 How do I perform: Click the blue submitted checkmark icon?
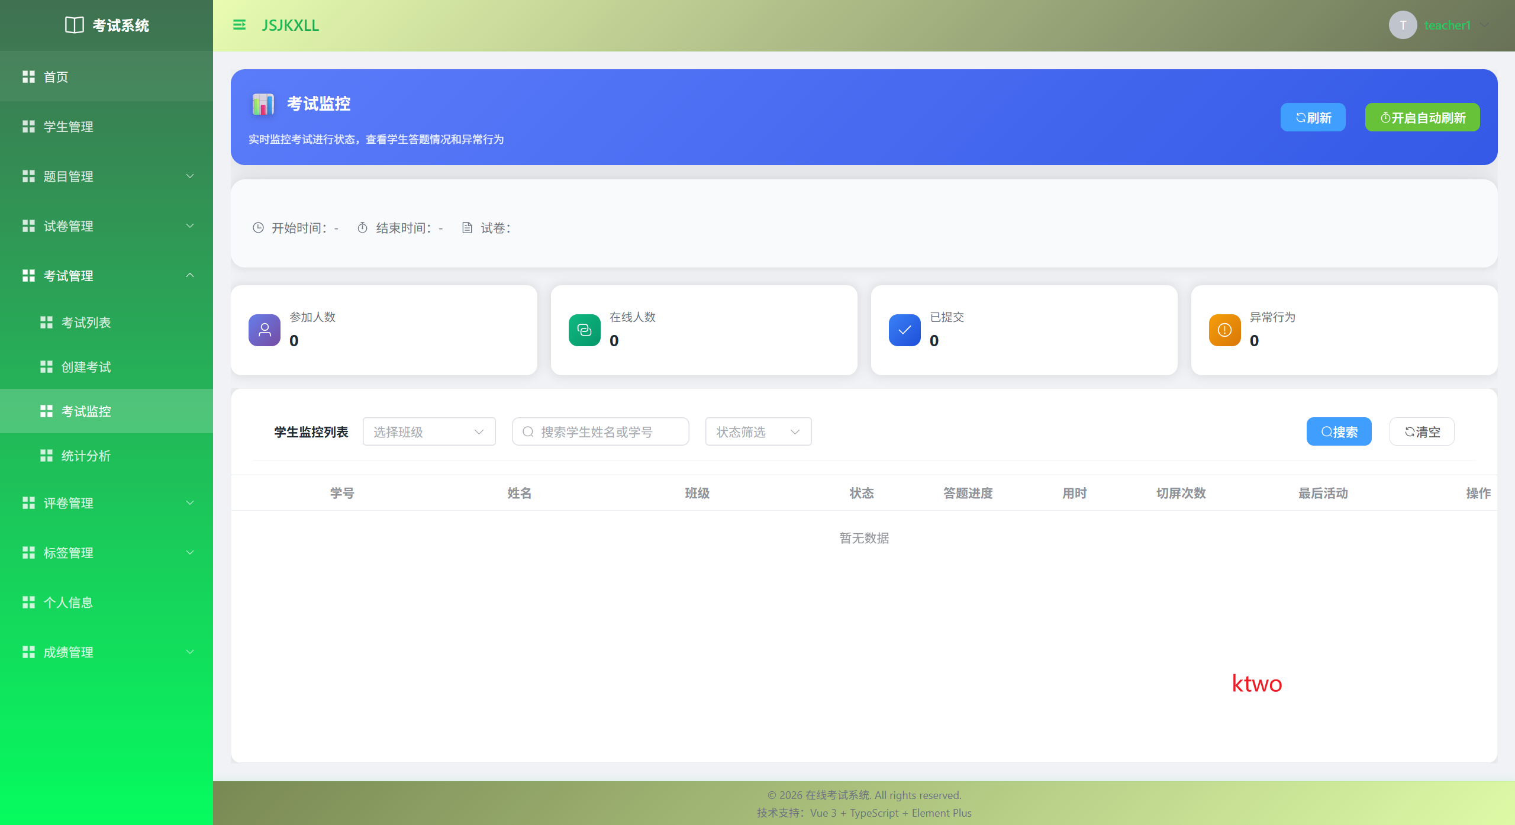[x=904, y=330]
